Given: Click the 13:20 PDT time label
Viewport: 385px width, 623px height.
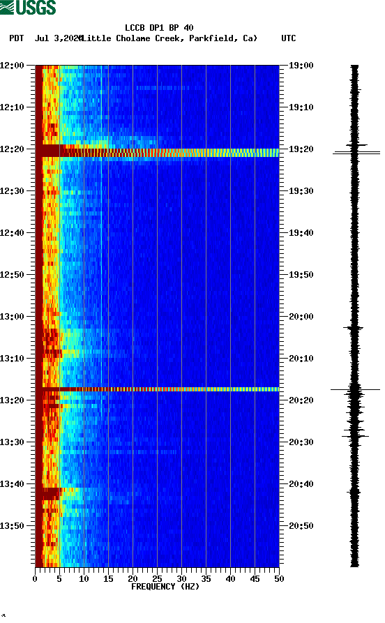Looking at the screenshot, I should click(x=12, y=400).
